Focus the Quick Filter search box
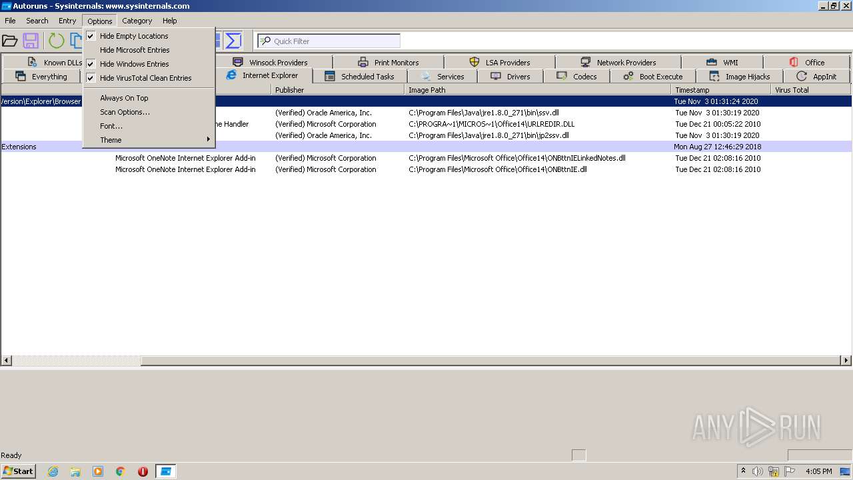 (x=329, y=41)
